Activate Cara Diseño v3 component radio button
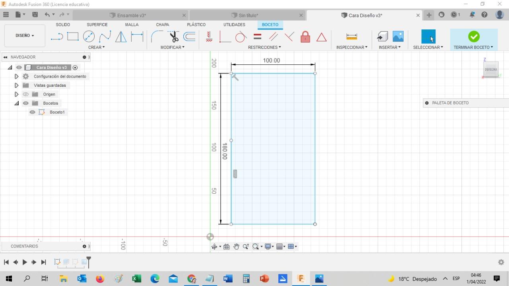The image size is (509, 286). (x=75, y=68)
